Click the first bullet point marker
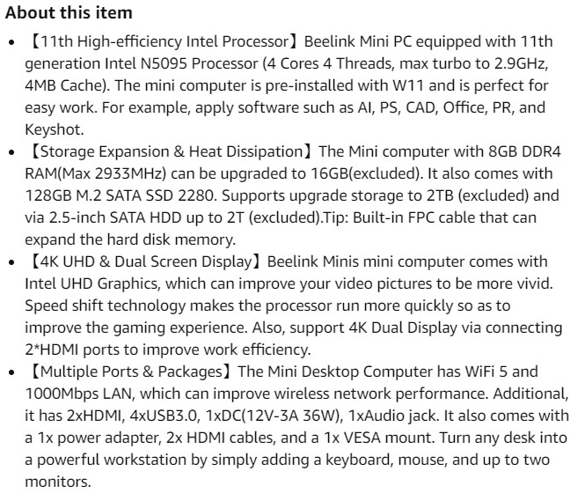The width and height of the screenshot is (585, 493). click(11, 42)
